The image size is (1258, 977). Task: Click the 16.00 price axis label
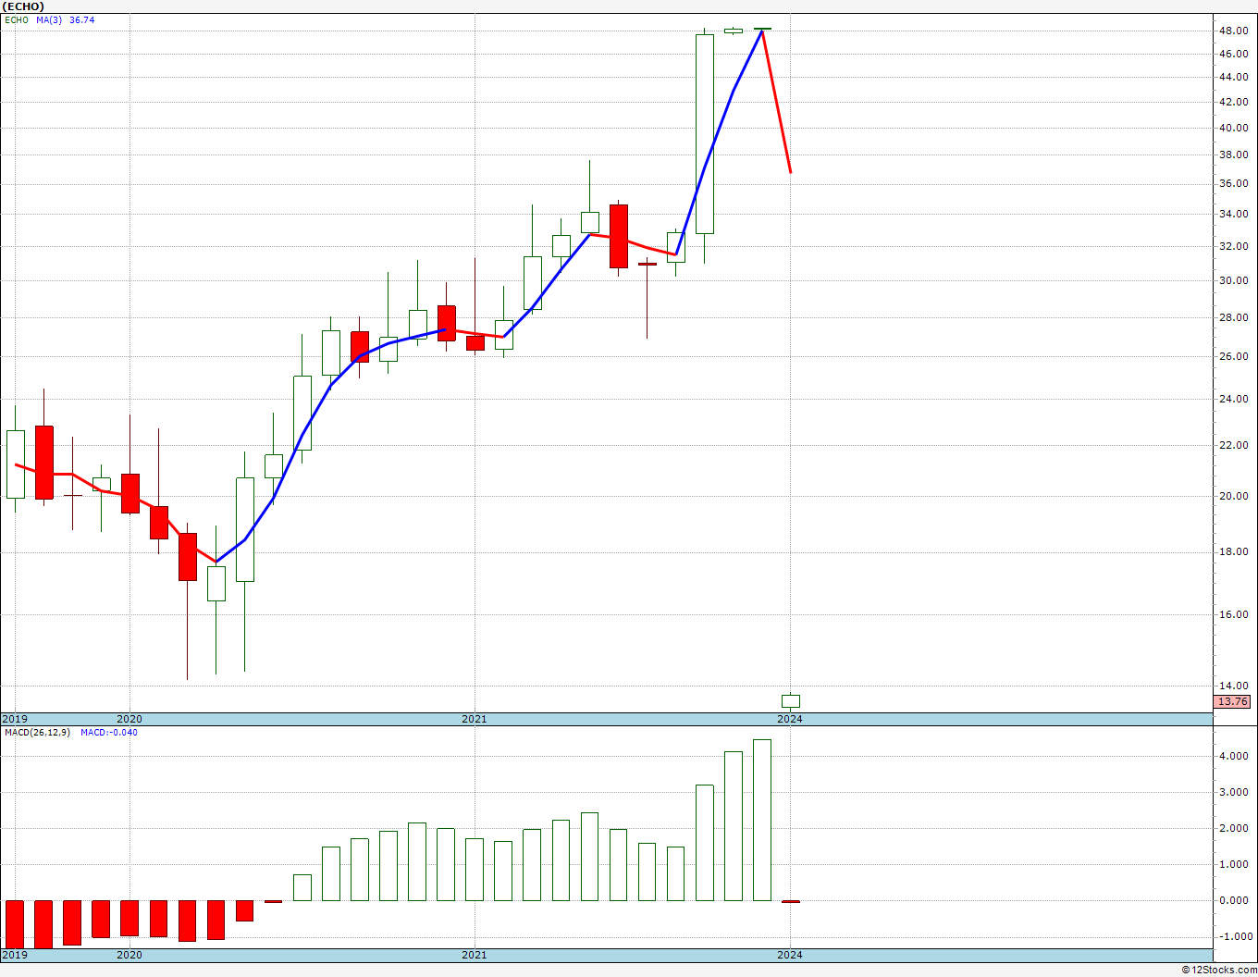pos(1233,614)
